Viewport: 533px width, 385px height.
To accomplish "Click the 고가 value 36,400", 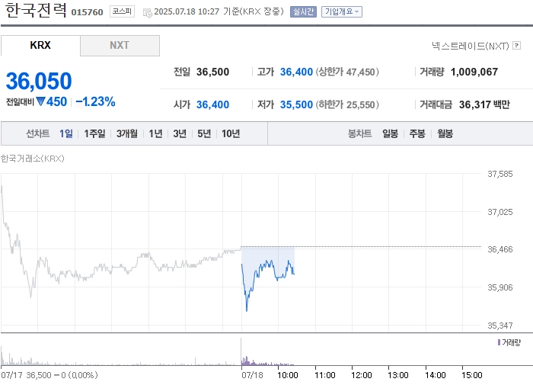I will tap(296, 72).
